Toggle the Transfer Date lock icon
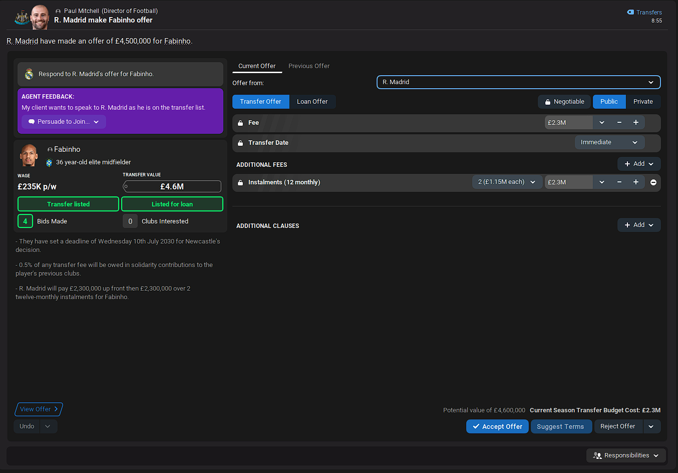Screen dimensions: 678x473 coord(240,143)
